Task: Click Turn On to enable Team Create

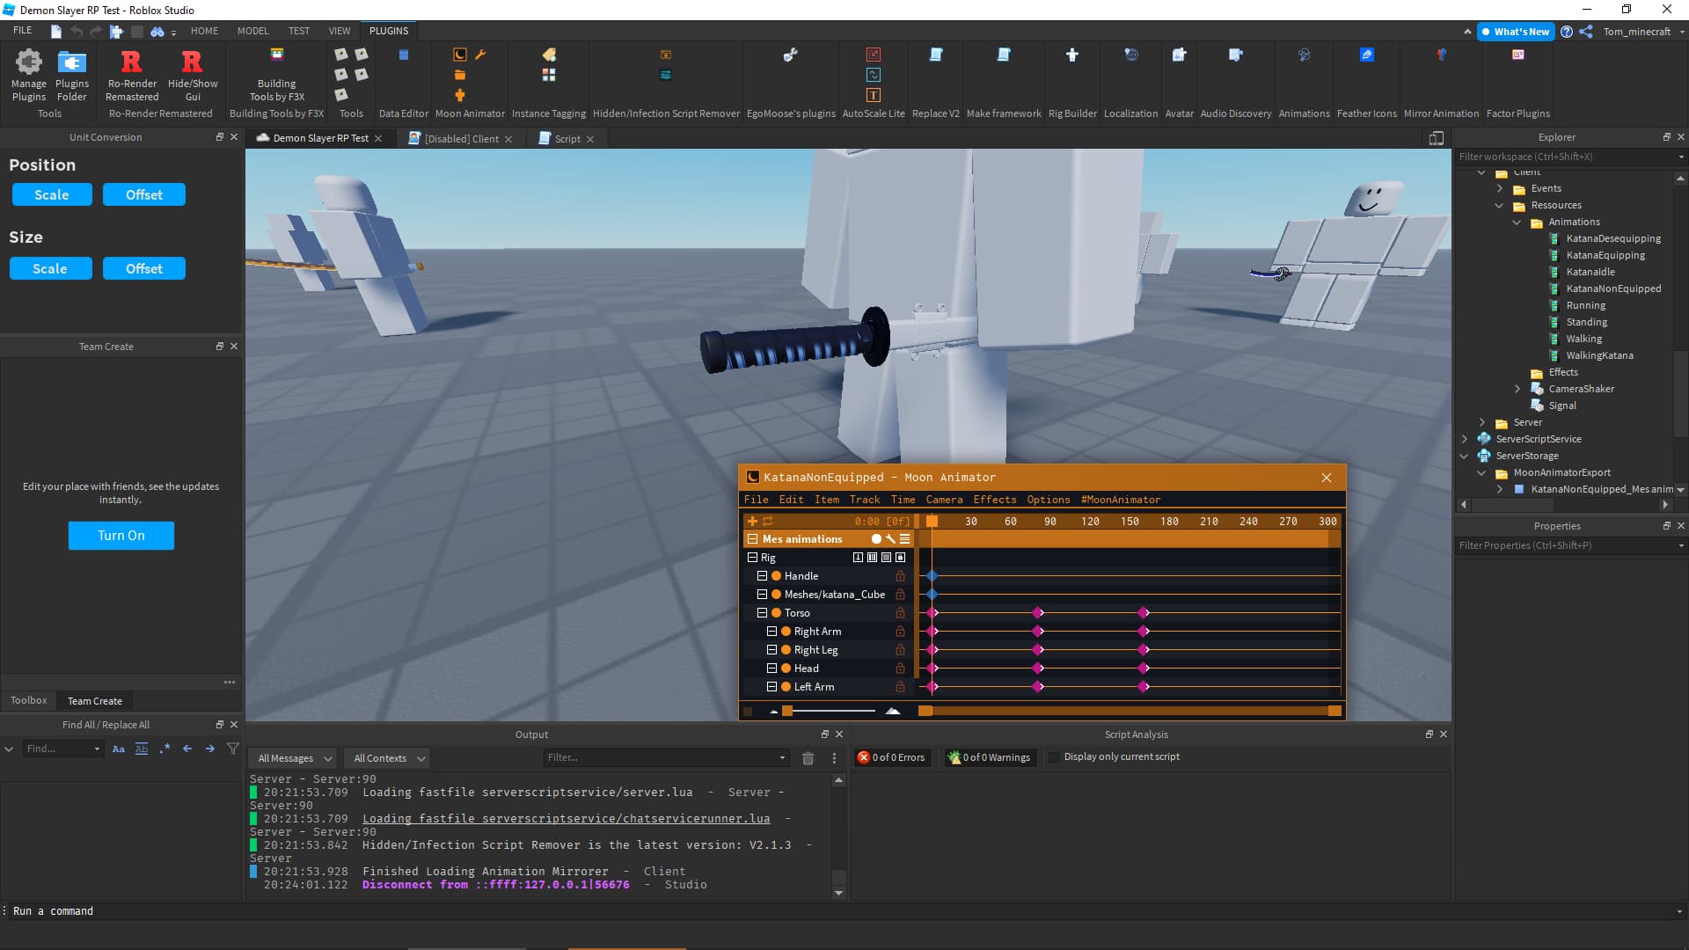Action: 121,536
